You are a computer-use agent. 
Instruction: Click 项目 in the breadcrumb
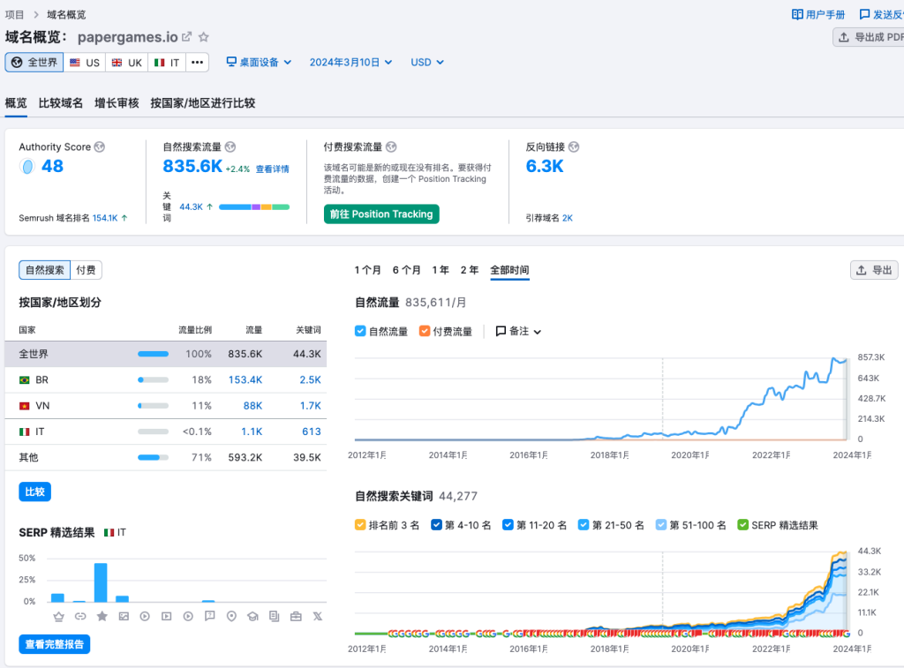pyautogui.click(x=14, y=14)
